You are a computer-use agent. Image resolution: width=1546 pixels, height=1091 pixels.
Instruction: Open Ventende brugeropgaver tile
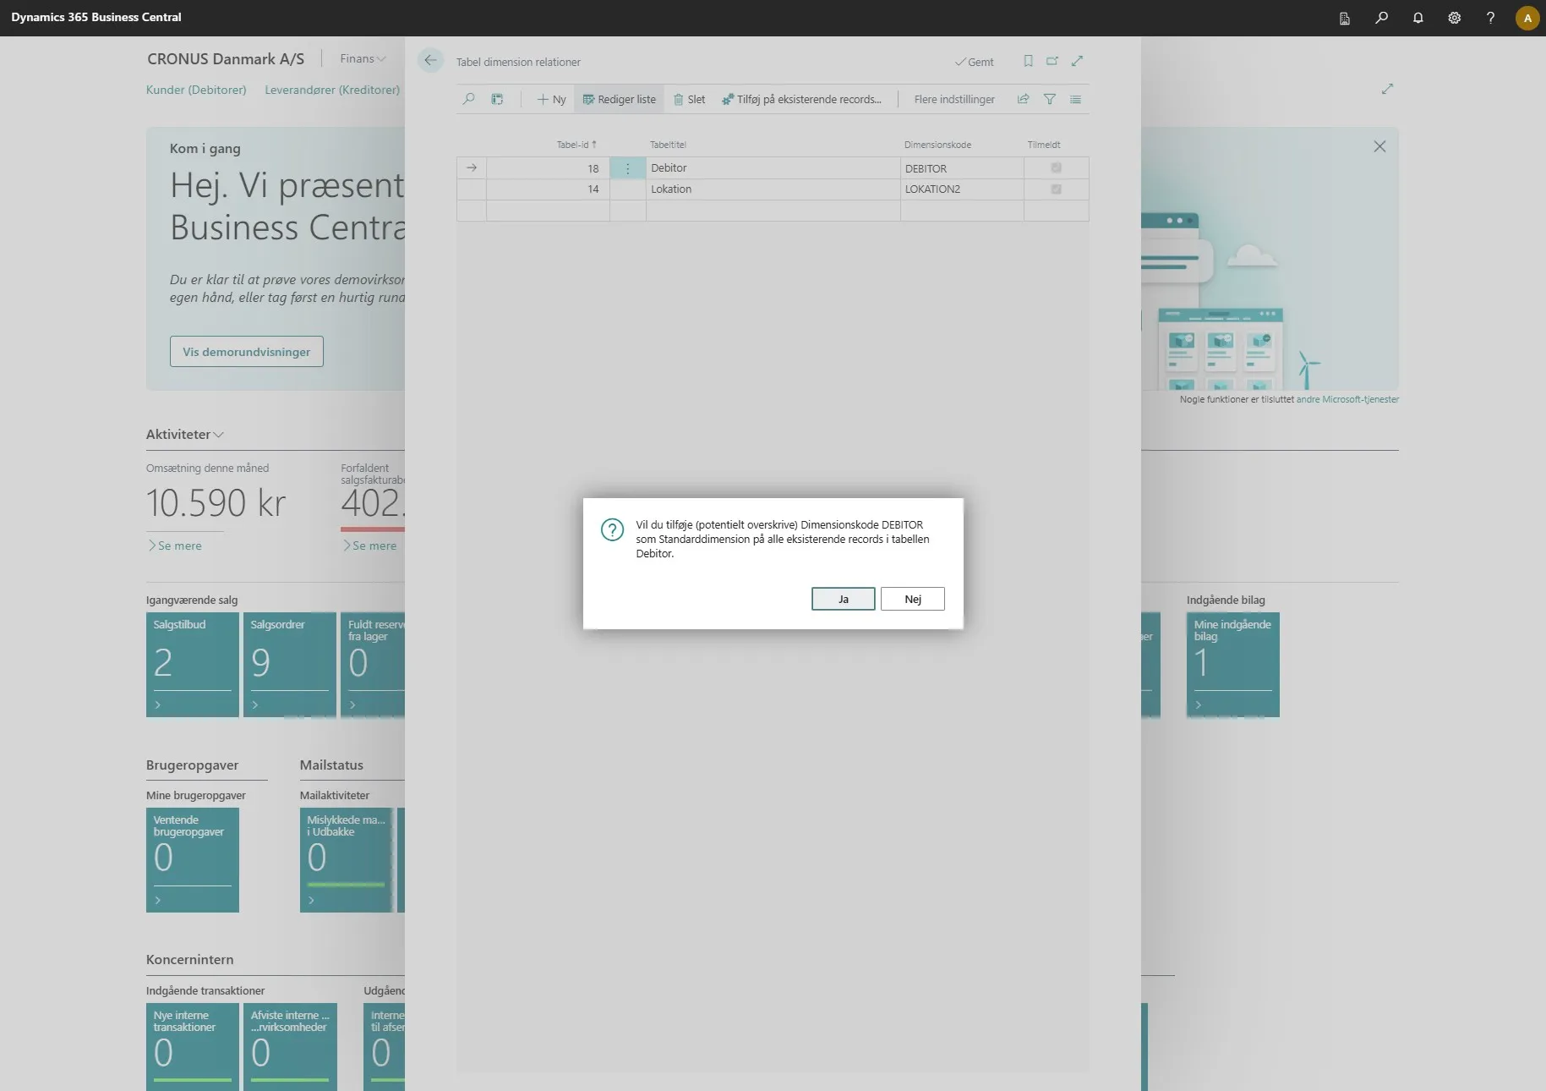193,860
